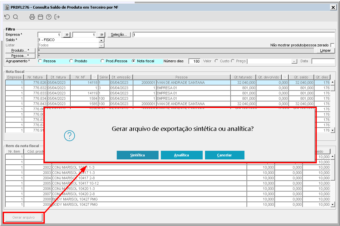Image resolution: width=340 pixels, height=226 pixels.
Task: Select invoice row with Nr. fatura 776.826
Action: pyautogui.click(x=168, y=83)
